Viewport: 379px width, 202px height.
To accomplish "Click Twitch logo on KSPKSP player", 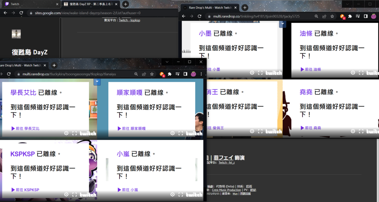I will click(88, 195).
